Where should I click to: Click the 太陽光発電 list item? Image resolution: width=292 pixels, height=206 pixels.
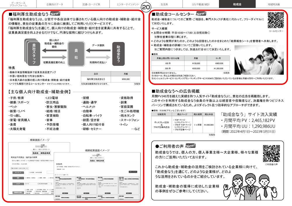coord(17,129)
